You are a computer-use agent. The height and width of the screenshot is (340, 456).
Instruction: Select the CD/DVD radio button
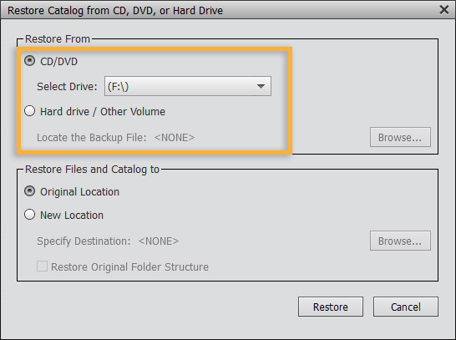tap(30, 61)
